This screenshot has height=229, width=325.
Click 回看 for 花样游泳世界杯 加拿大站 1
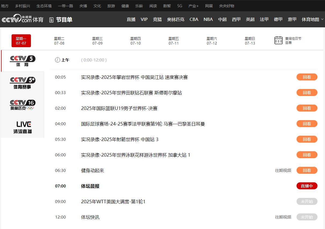click(x=307, y=155)
